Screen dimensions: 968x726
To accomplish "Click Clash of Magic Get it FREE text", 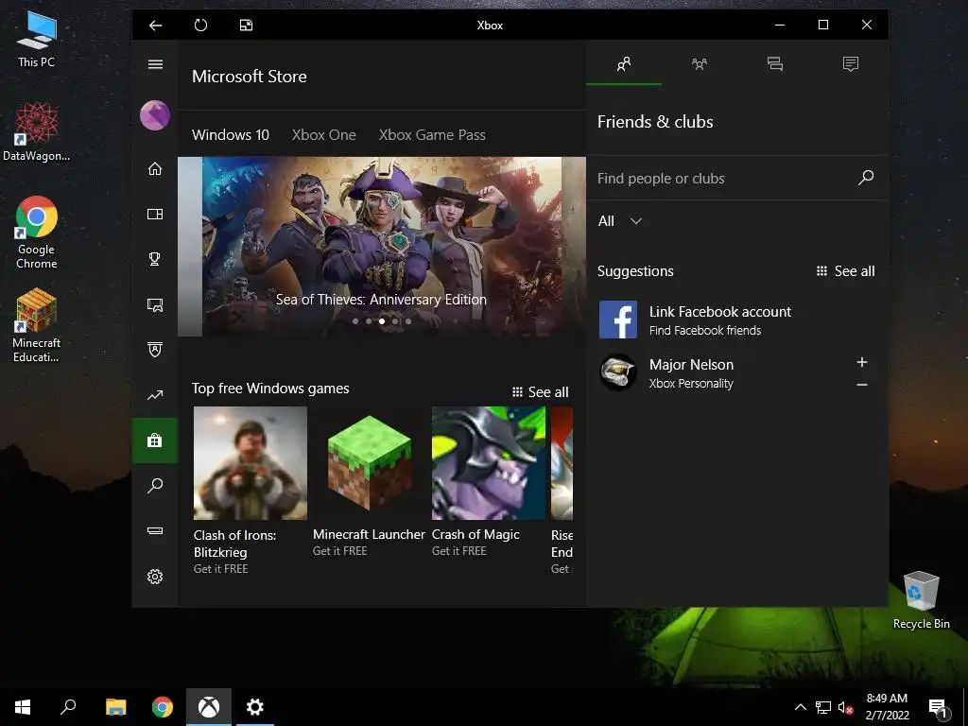I will (x=458, y=551).
